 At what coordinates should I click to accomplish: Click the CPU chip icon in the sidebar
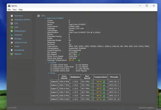click(x=12, y=23)
